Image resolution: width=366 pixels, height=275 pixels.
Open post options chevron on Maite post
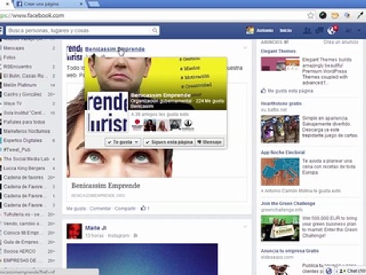(x=245, y=226)
